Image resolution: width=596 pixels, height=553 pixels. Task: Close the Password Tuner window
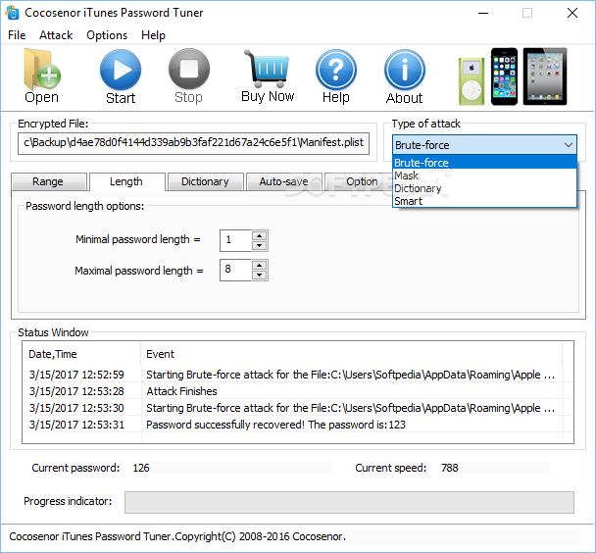(x=572, y=13)
